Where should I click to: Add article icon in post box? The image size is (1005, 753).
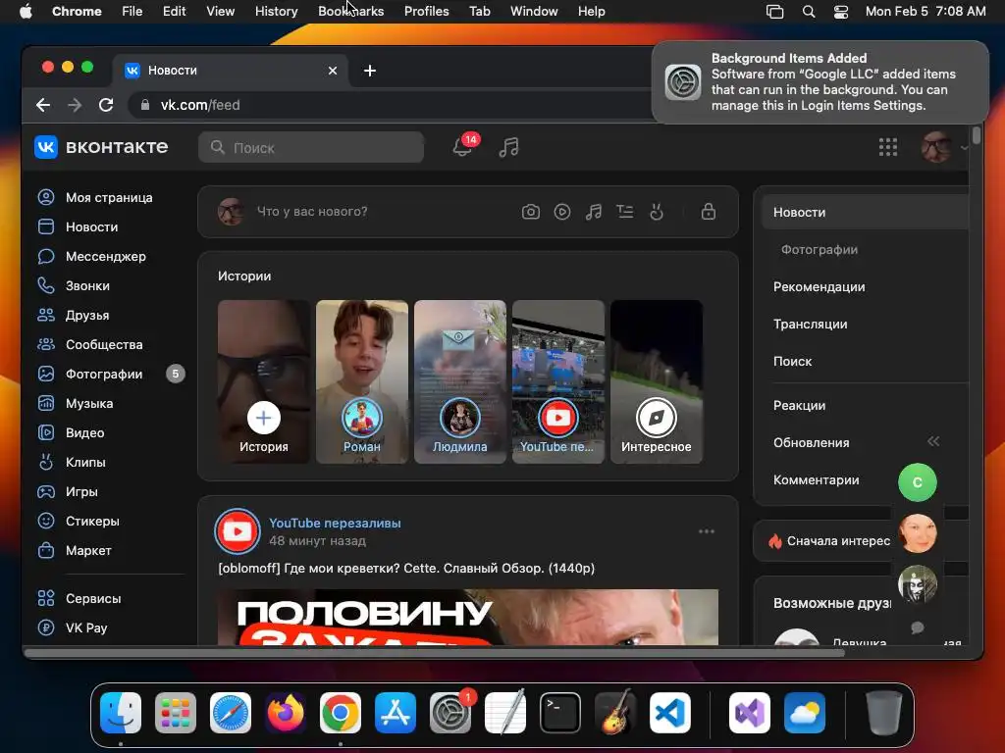(x=625, y=212)
